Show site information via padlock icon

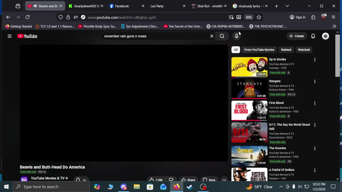[68, 17]
